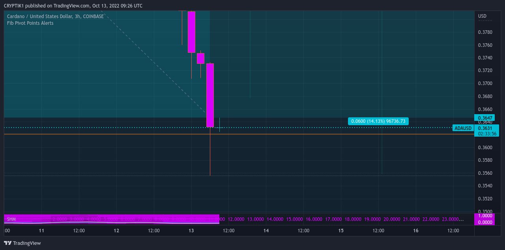Click the 0.3600 price axis value

[x=485, y=148]
